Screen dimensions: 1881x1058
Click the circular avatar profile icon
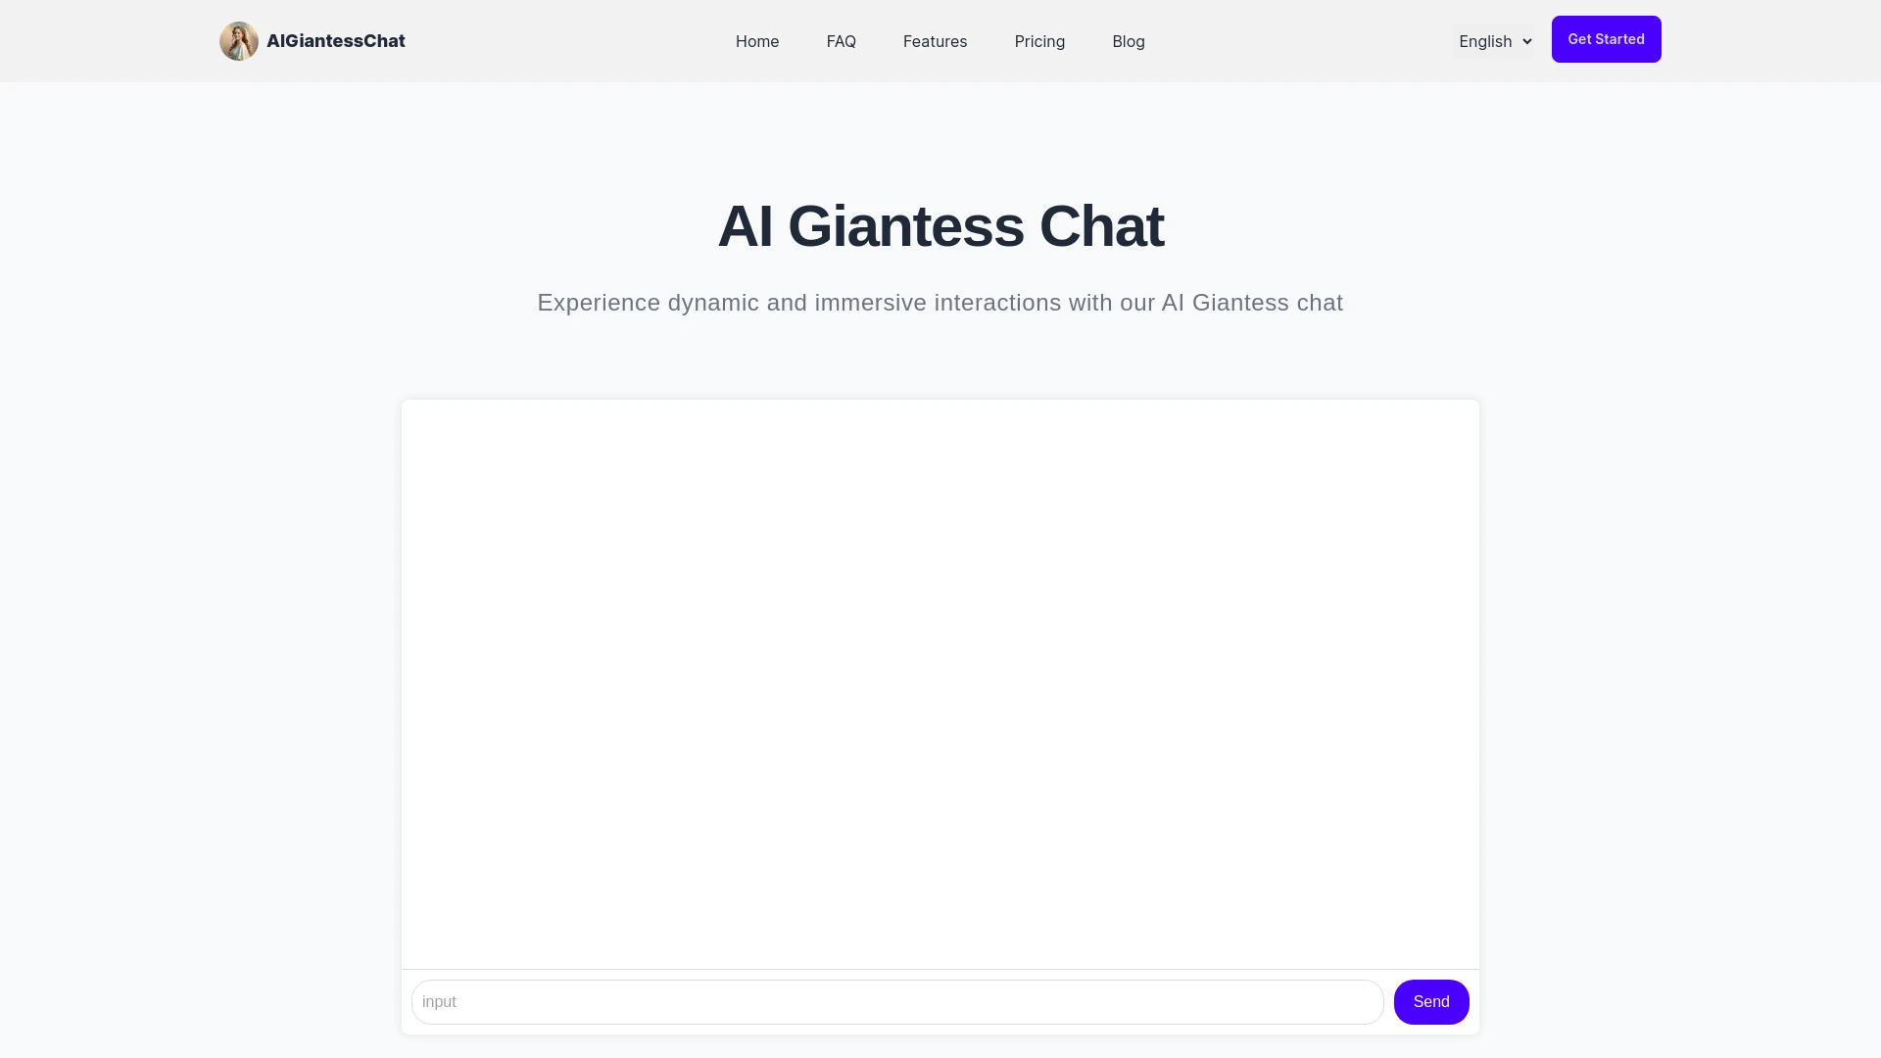coord(239,41)
